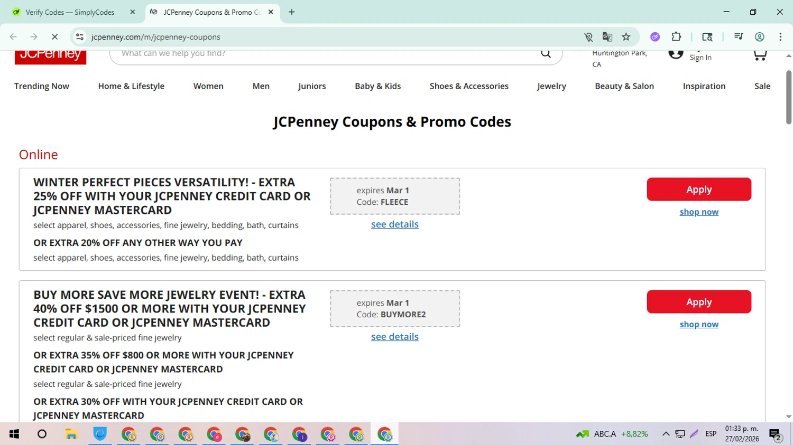Click the search magnifier icon in JCPenney search box

[546, 54]
